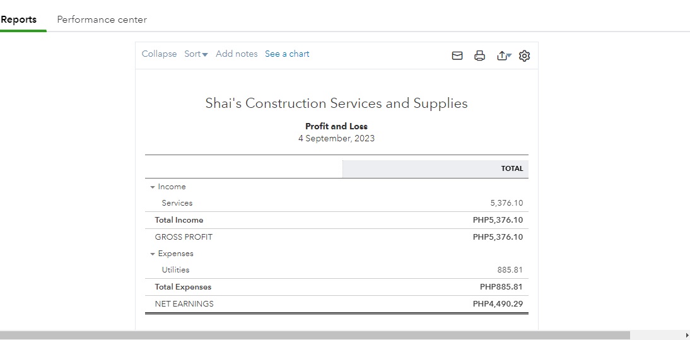Click the Collapse button
Screen dimensions: 690x340
click(159, 54)
